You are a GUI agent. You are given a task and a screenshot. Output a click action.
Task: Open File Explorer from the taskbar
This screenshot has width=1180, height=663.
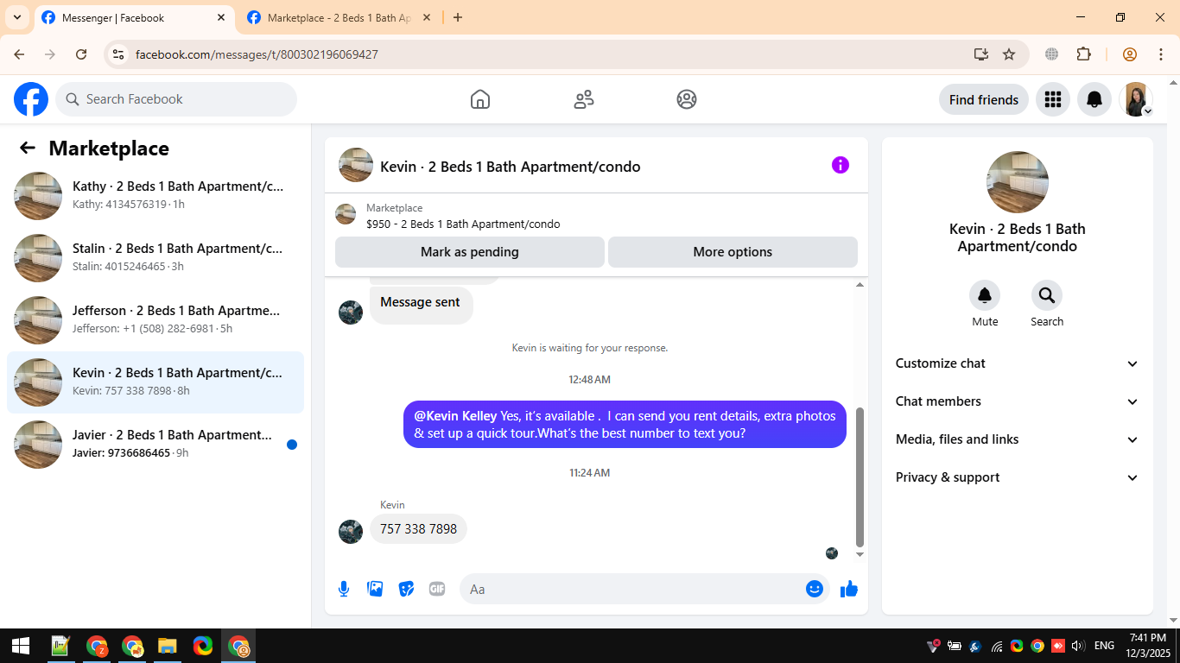pos(167,646)
